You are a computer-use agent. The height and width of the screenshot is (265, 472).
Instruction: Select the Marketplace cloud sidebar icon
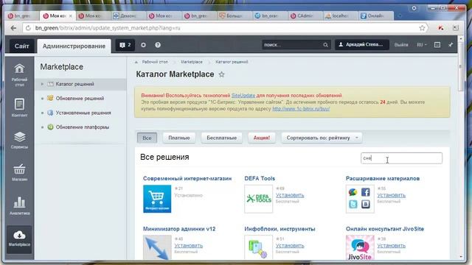point(19,239)
